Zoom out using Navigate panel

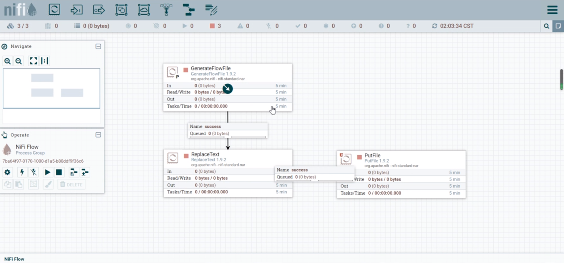pyautogui.click(x=19, y=61)
